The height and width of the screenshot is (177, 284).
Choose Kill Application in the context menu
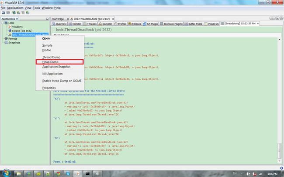tap(60, 74)
